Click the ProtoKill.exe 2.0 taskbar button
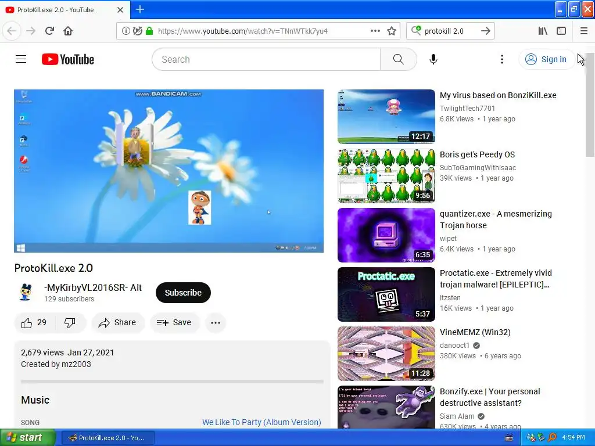595x446 pixels. [107, 438]
